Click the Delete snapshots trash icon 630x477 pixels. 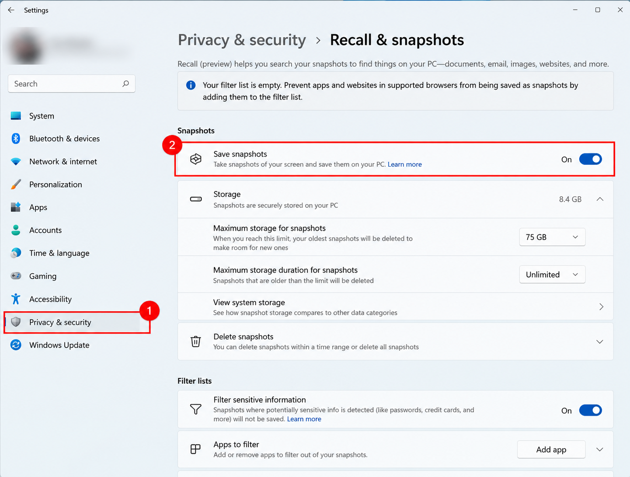[x=196, y=341]
